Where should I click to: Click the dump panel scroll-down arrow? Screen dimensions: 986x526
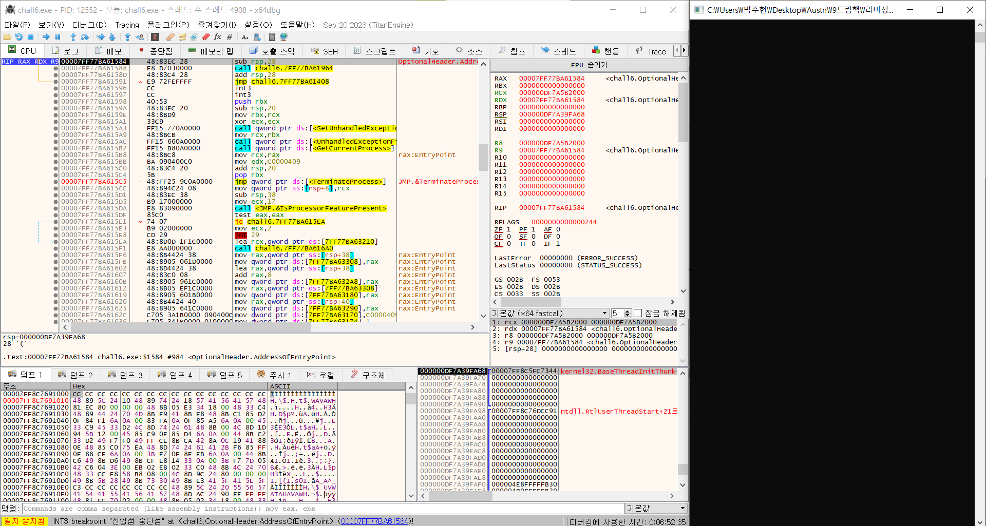pyautogui.click(x=411, y=496)
